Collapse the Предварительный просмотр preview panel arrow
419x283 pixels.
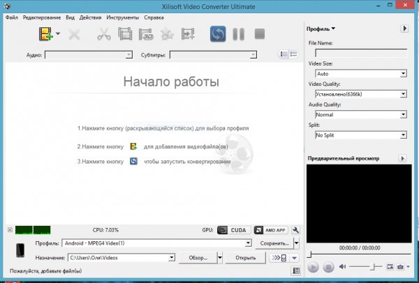point(402,158)
